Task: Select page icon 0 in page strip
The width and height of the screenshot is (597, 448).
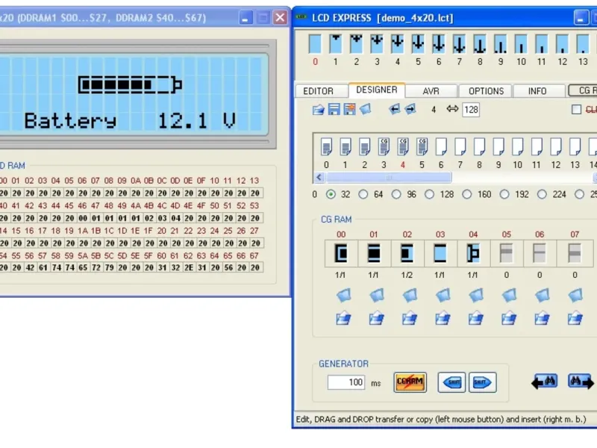Action: 326,146
